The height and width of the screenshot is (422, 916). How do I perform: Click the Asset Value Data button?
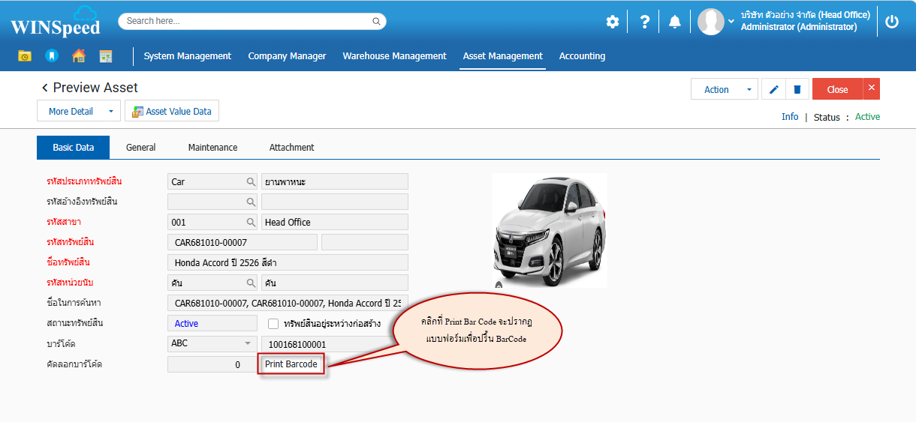(x=172, y=112)
